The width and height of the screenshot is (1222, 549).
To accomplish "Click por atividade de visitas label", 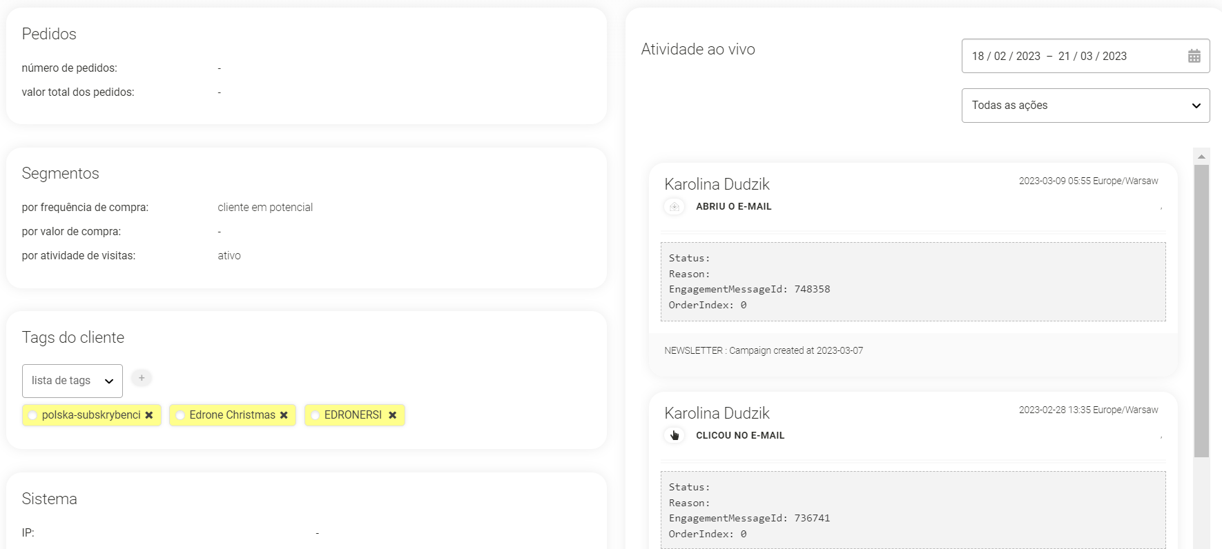I will [79, 255].
